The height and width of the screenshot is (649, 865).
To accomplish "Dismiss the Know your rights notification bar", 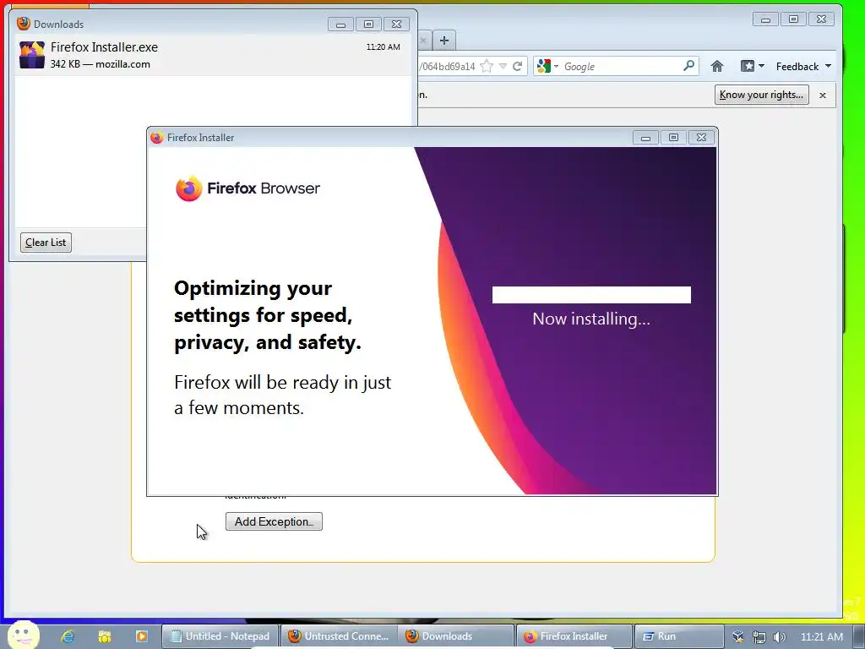I will click(x=823, y=95).
